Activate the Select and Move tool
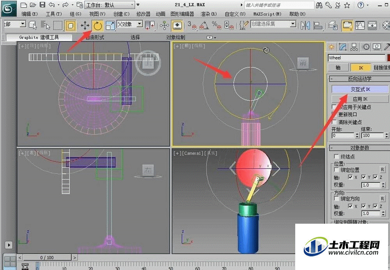The image size is (390, 270). pos(85,25)
